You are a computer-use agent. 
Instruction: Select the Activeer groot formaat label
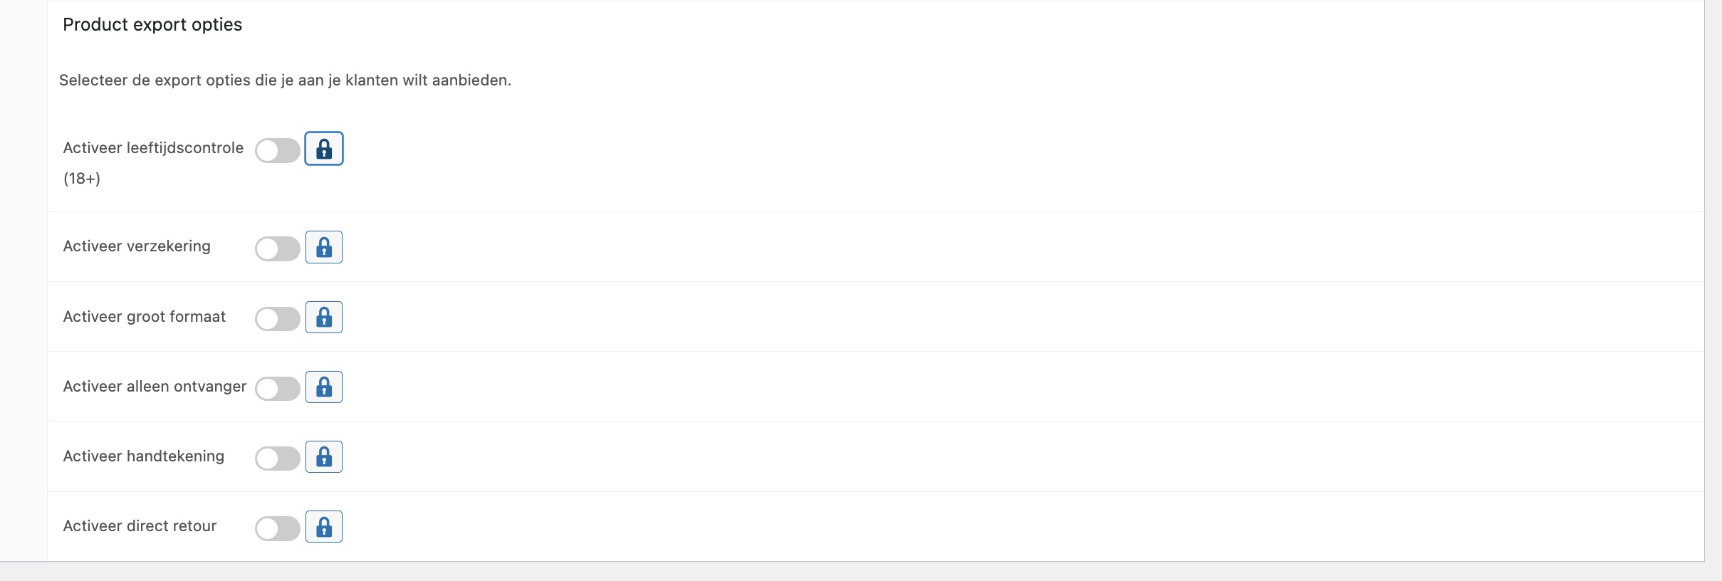click(x=144, y=316)
